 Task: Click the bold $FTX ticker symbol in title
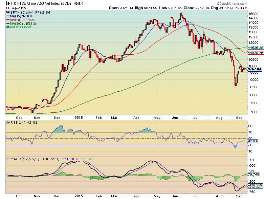click(x=10, y=3)
